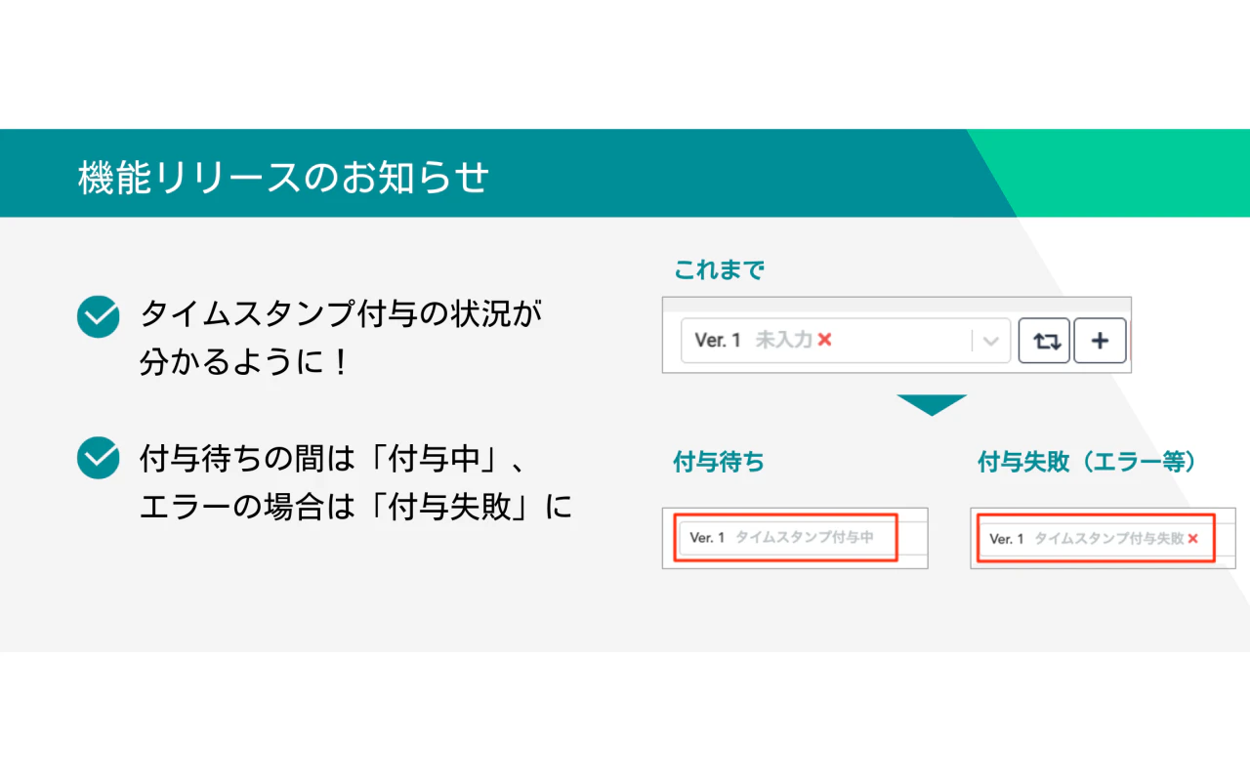The image size is (1250, 781).
Task: Click the 付与待ち label
Action: [719, 462]
